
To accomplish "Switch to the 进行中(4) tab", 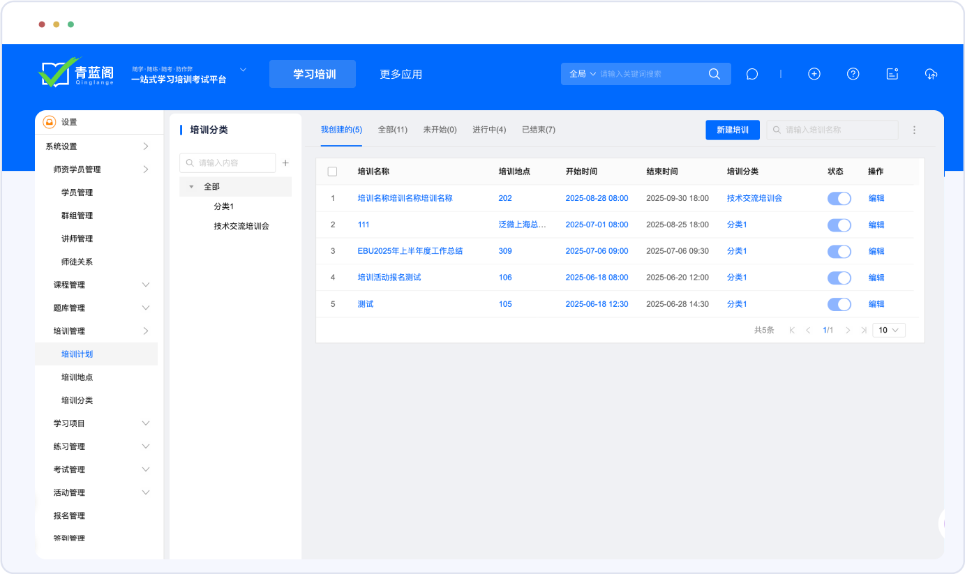I will pos(488,130).
